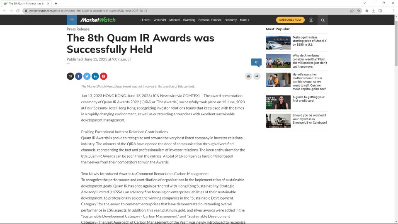The image size is (398, 224).
Task: Open the site search magnifier
Action: pyautogui.click(x=323, y=20)
